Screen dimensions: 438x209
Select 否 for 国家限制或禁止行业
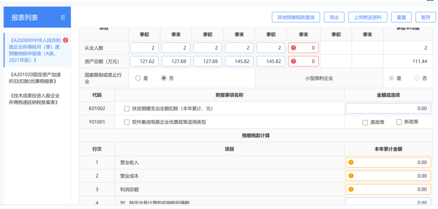pos(164,78)
